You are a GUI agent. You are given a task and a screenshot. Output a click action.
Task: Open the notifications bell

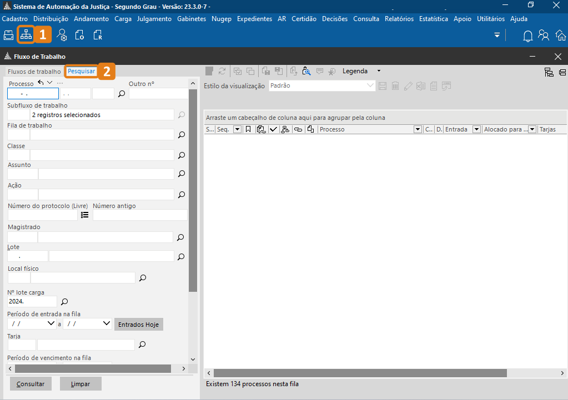(x=528, y=36)
